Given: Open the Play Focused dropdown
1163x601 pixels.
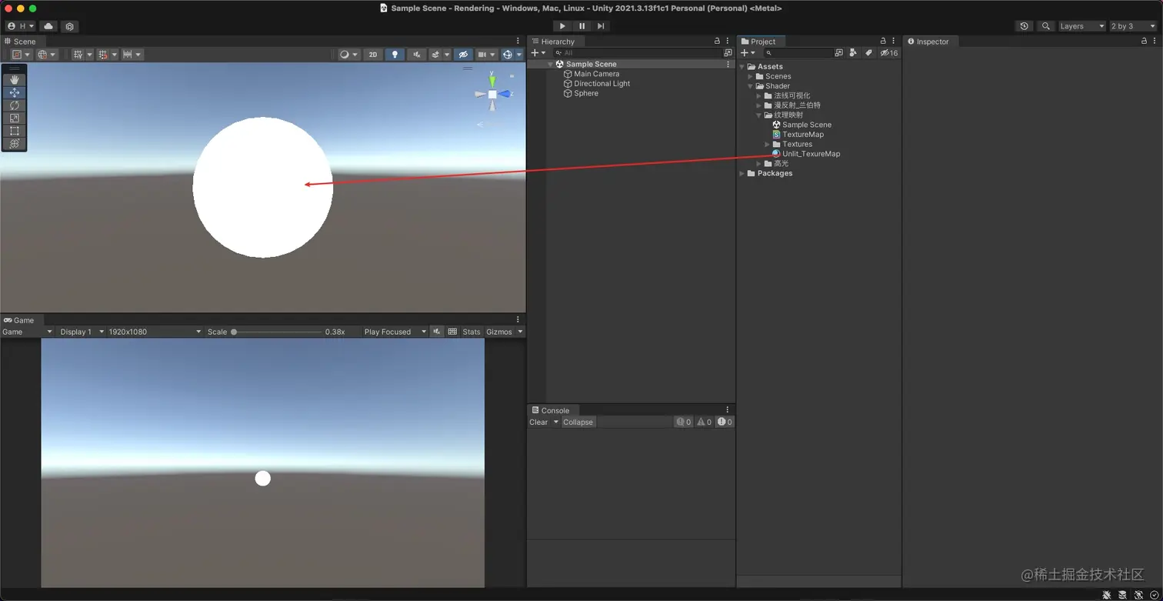Looking at the screenshot, I should tap(395, 332).
